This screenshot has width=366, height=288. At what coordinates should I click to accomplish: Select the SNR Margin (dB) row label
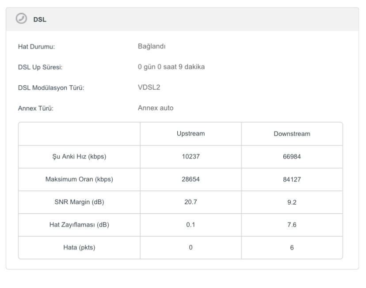79,202
